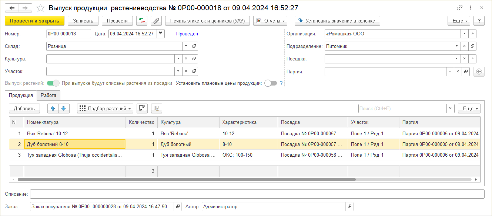
Task: Open table Еще menu
Action: tap(469, 108)
